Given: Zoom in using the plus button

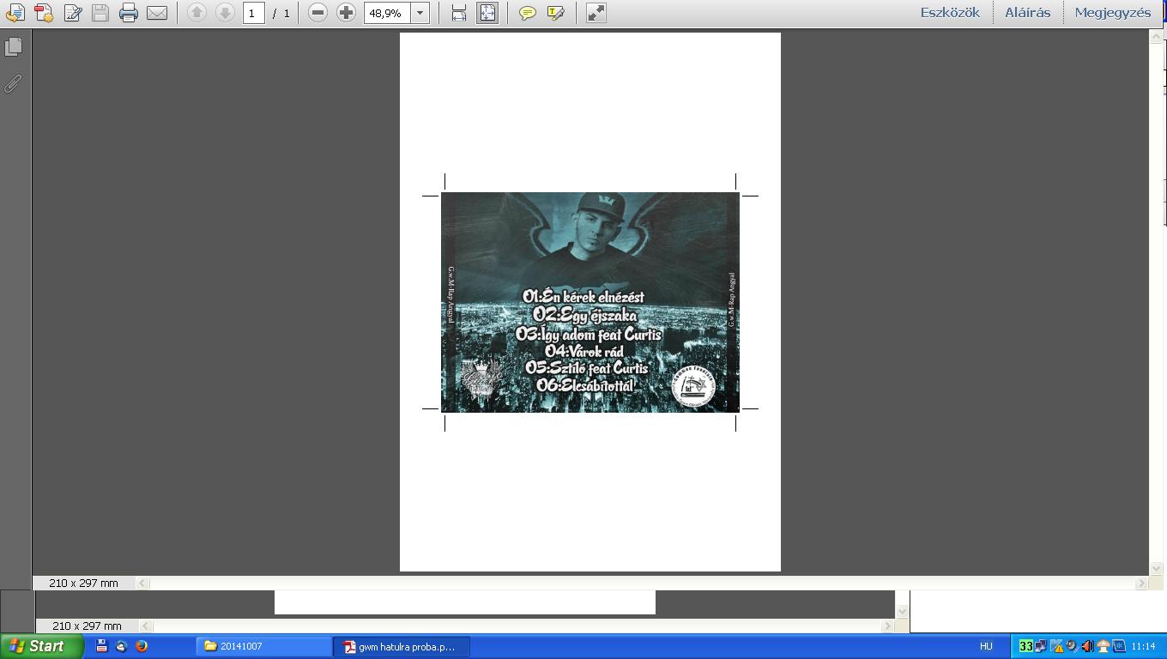Looking at the screenshot, I should 346,13.
